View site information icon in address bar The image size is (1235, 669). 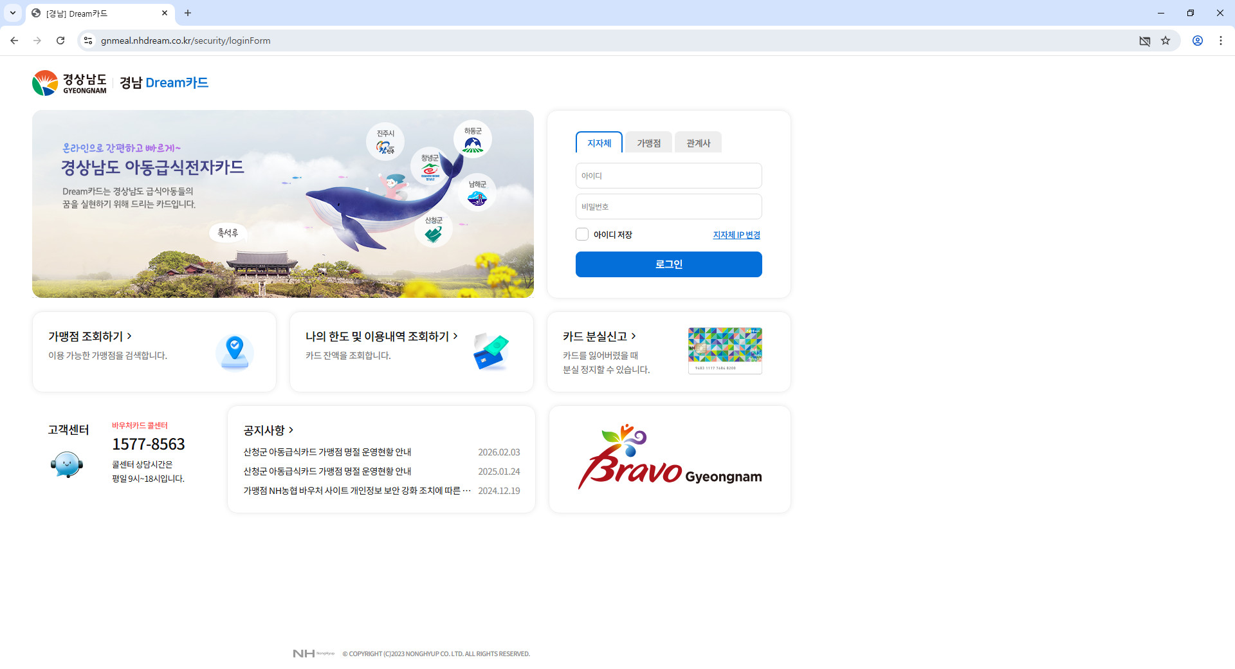[x=88, y=41]
